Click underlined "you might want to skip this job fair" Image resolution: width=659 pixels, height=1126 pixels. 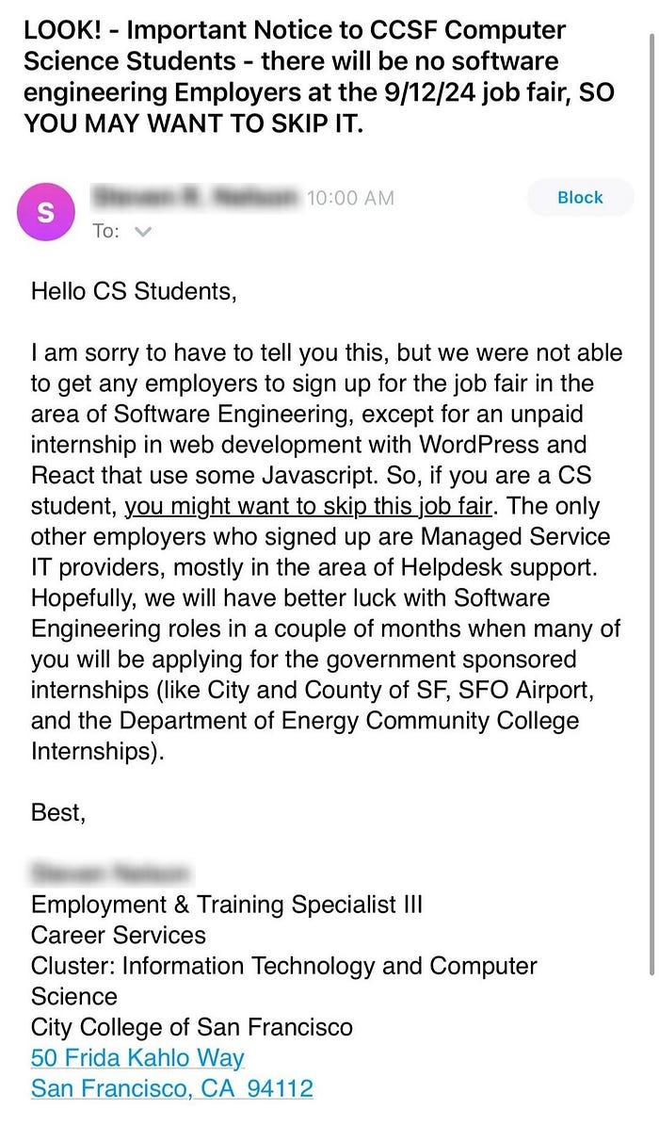[x=309, y=506]
